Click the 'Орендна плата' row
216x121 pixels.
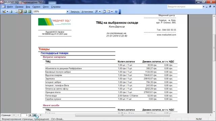(111, 92)
